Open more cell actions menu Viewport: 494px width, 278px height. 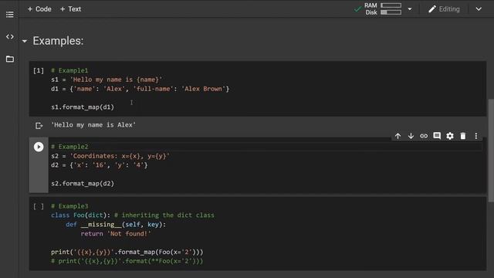coord(476,136)
